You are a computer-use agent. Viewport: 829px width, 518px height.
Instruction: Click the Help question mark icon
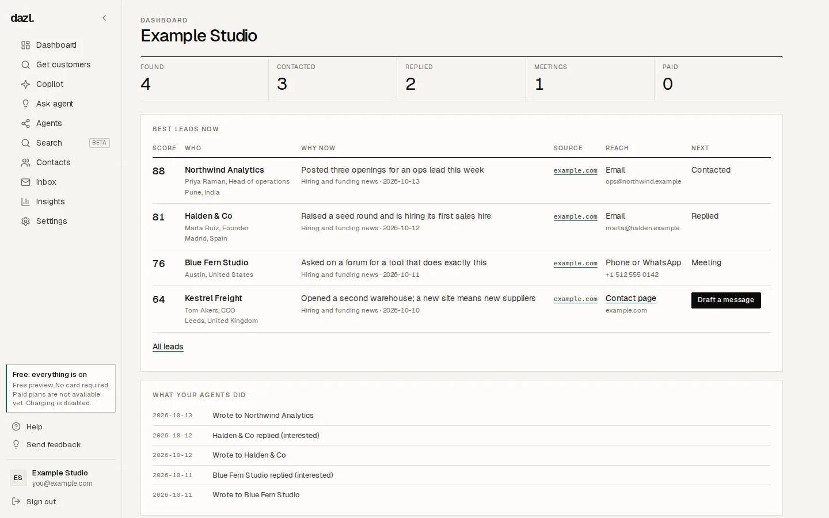[x=16, y=426]
